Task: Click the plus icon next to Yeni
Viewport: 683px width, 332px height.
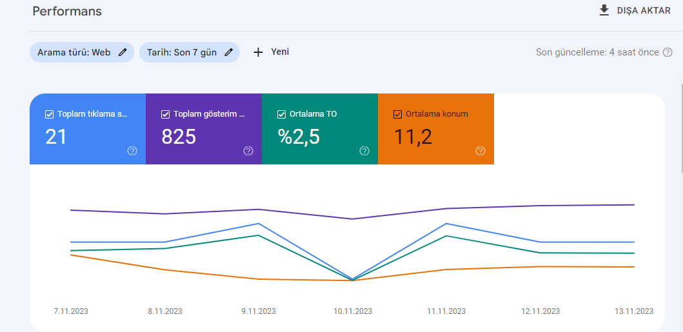Action: (x=259, y=53)
